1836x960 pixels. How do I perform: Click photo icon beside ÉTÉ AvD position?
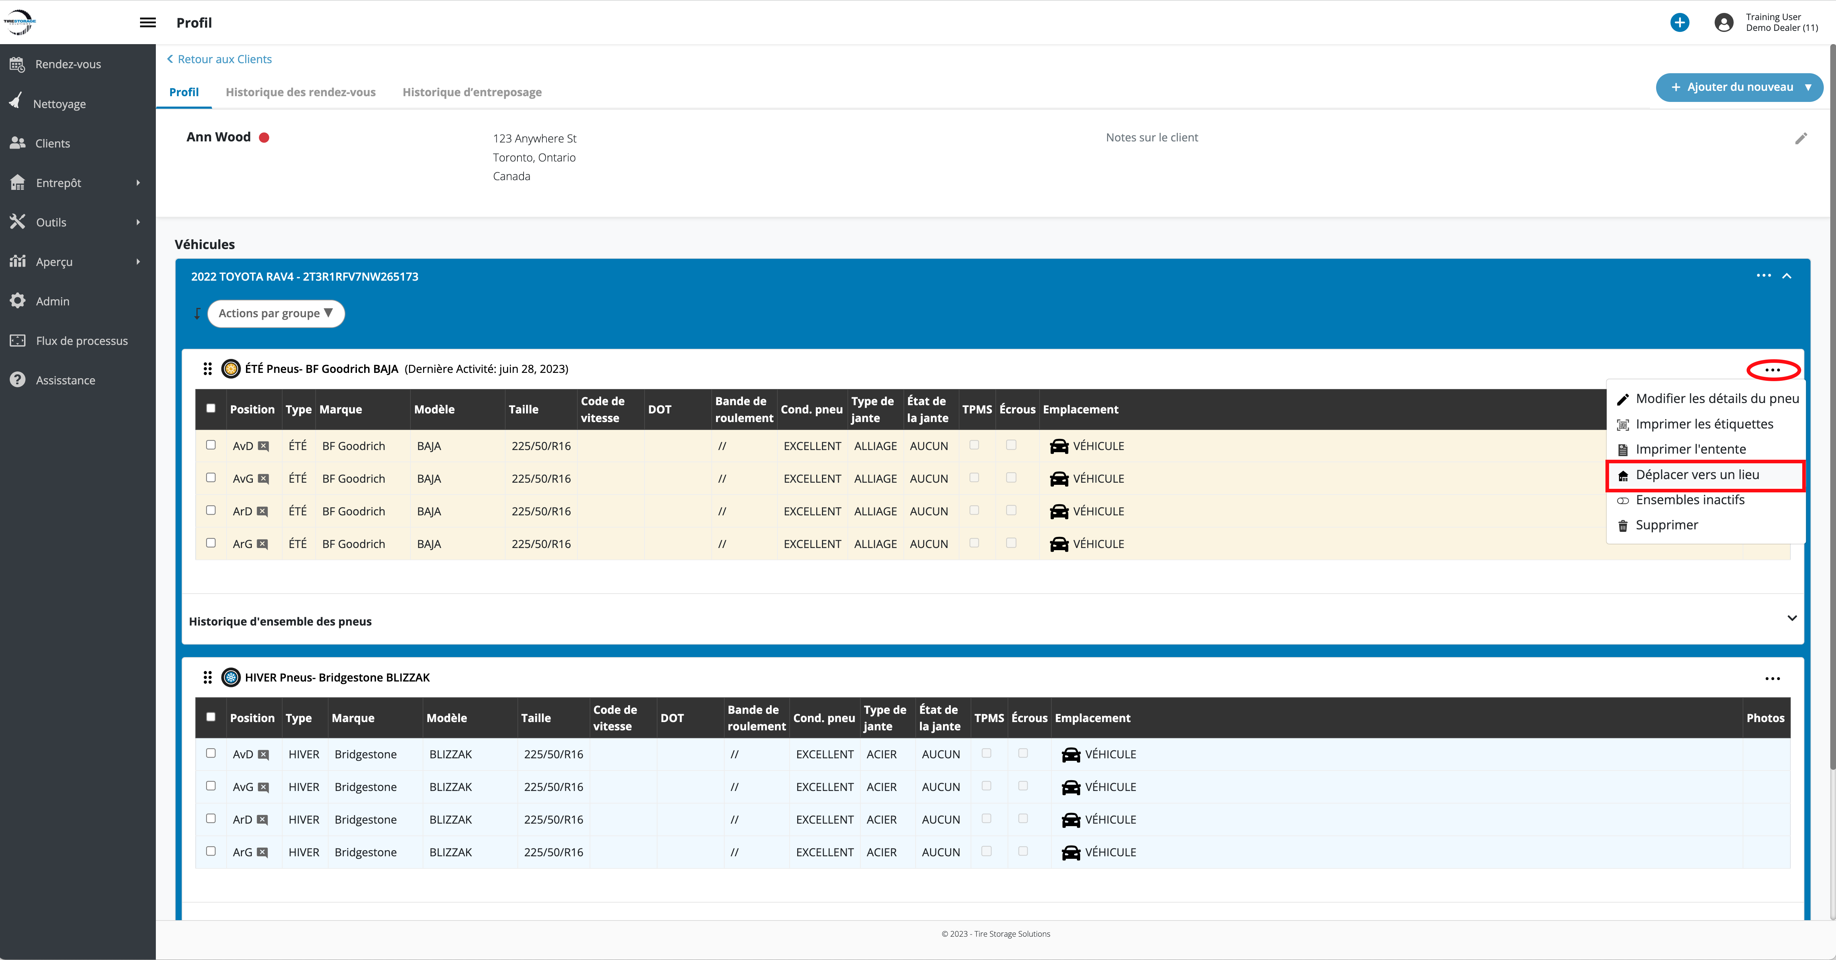(x=264, y=446)
